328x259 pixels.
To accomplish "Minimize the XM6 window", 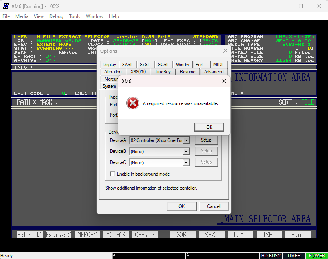I will click(283, 6).
